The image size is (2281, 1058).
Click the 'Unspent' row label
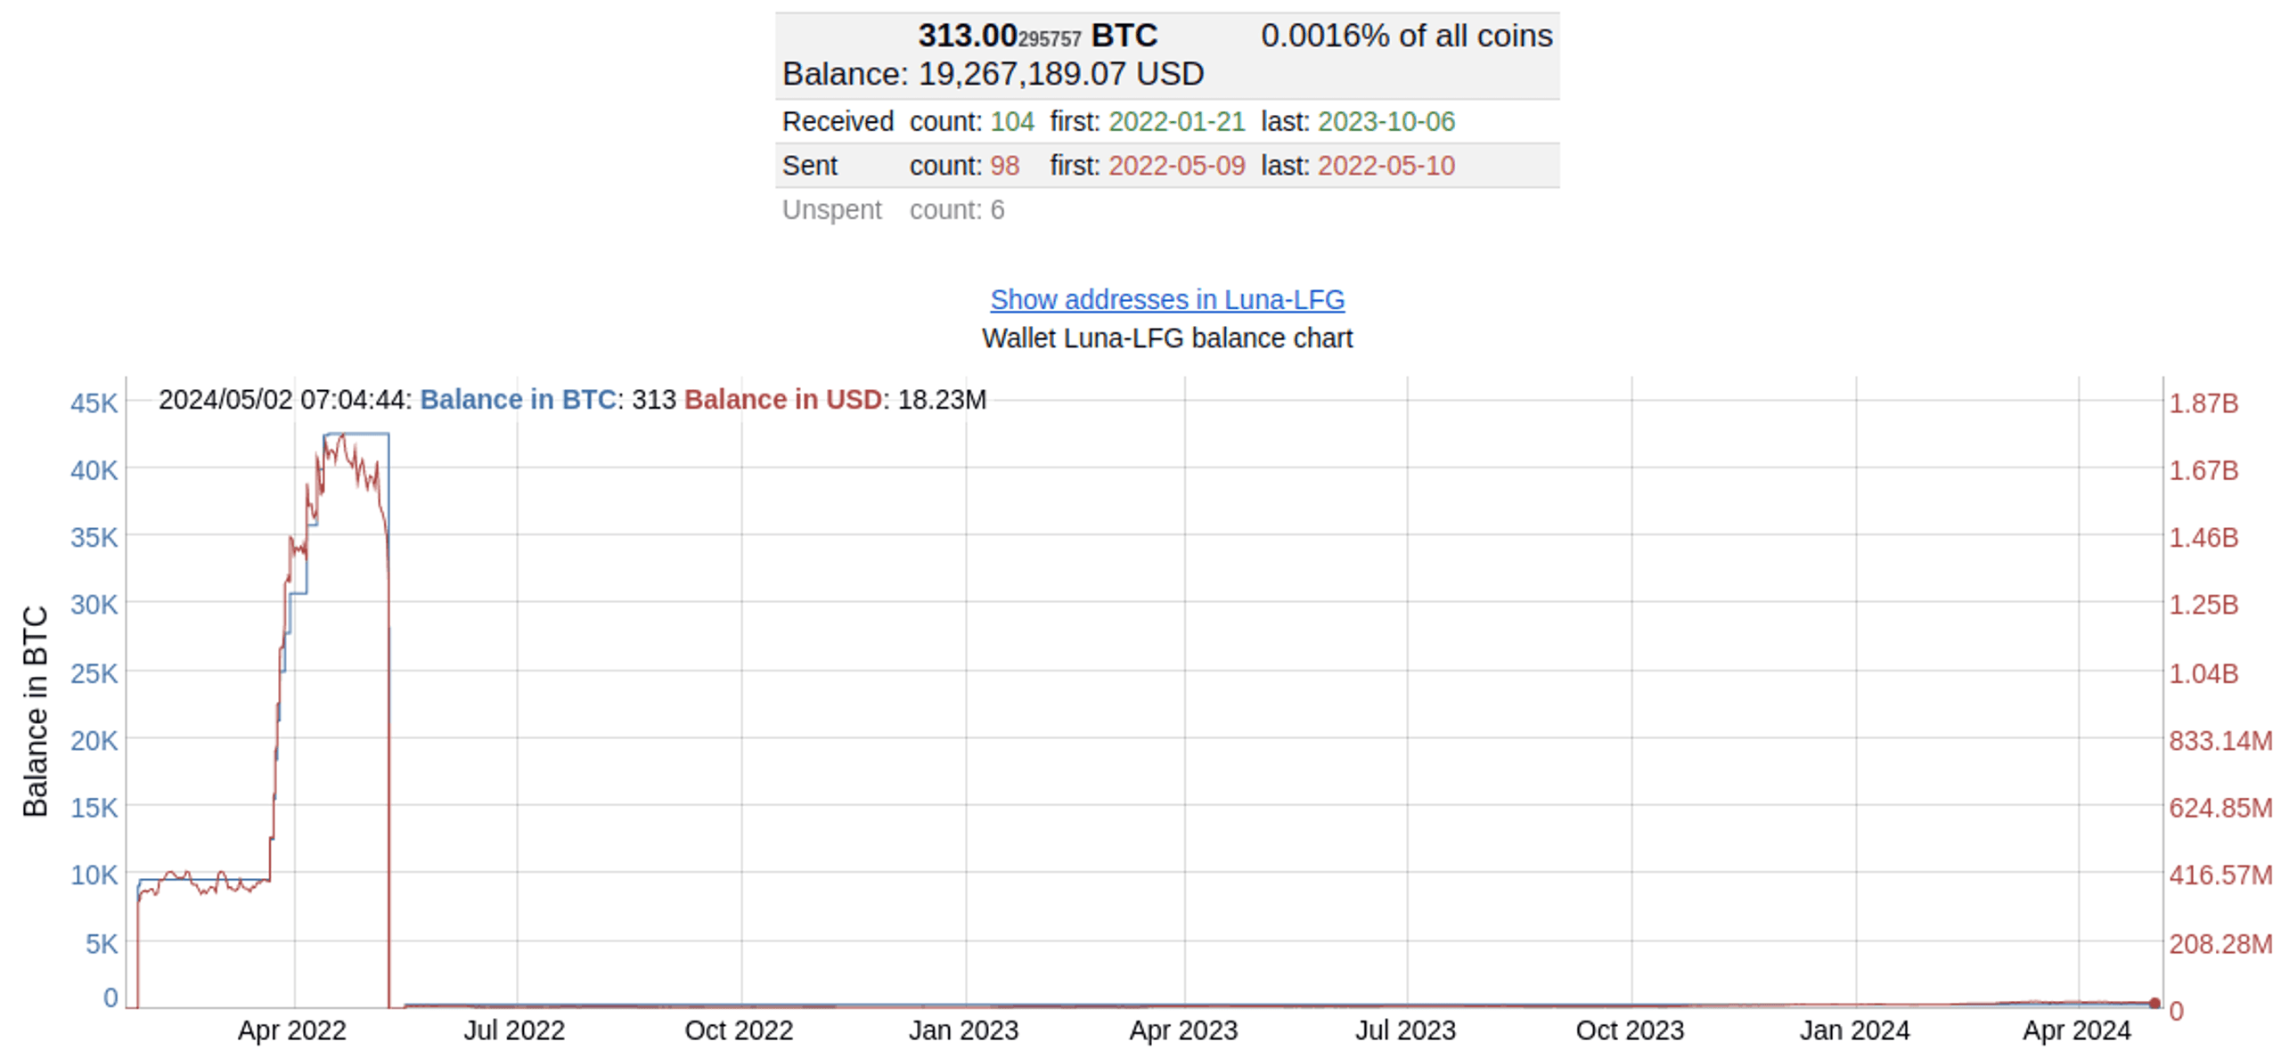pyautogui.click(x=830, y=209)
